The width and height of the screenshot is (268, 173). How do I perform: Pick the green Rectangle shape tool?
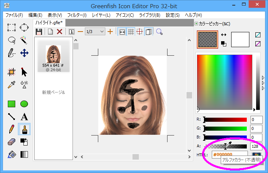coord(12,104)
